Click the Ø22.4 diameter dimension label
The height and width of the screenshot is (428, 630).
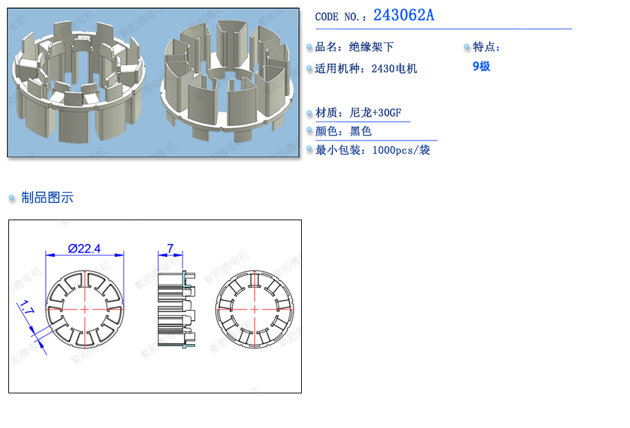point(85,249)
